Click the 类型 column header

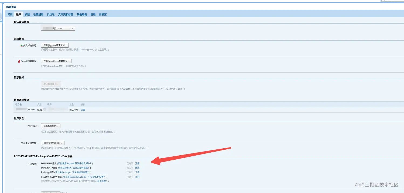[39, 104]
